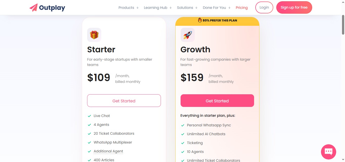Click the checkmark beside Live Chat
This screenshot has width=345, height=162.
[x=89, y=116]
